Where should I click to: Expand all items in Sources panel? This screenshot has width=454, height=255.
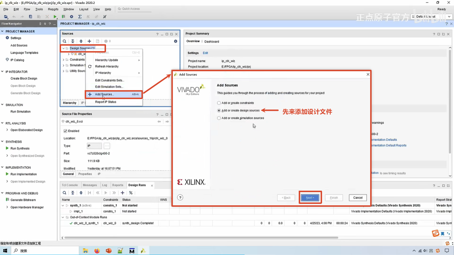[81, 41]
